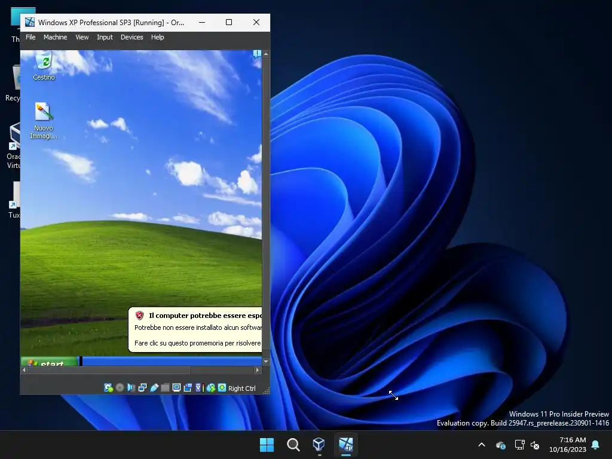This screenshot has width=612, height=459.
Task: Click the network adapters status icon
Action: [x=142, y=387]
